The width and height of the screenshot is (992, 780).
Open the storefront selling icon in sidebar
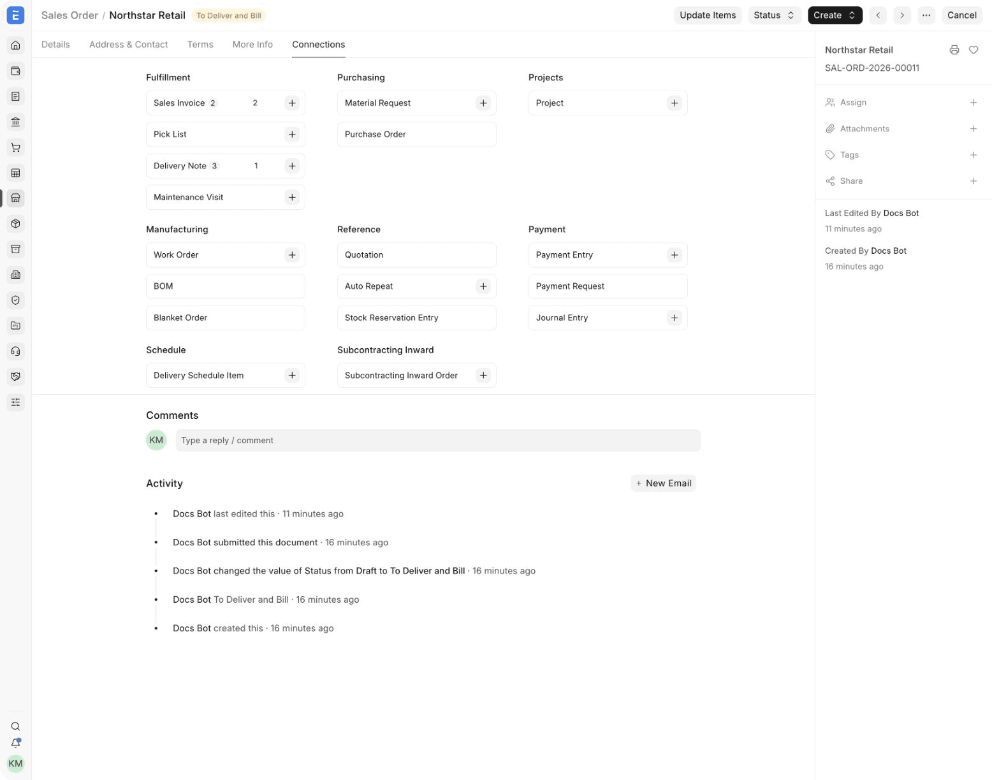(15, 198)
